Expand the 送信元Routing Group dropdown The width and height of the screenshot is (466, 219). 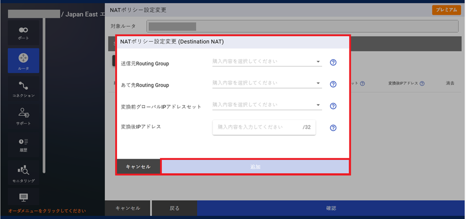tap(267, 62)
